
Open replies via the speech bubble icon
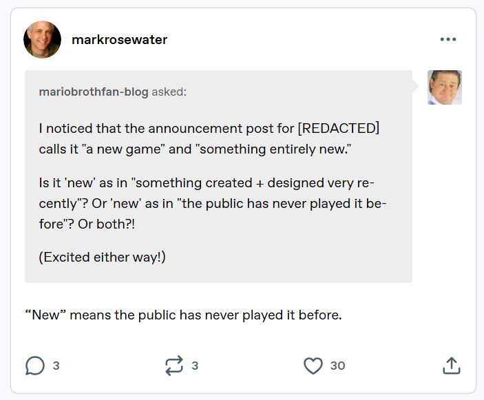point(35,366)
